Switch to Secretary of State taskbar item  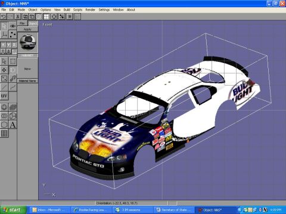coord(174,210)
